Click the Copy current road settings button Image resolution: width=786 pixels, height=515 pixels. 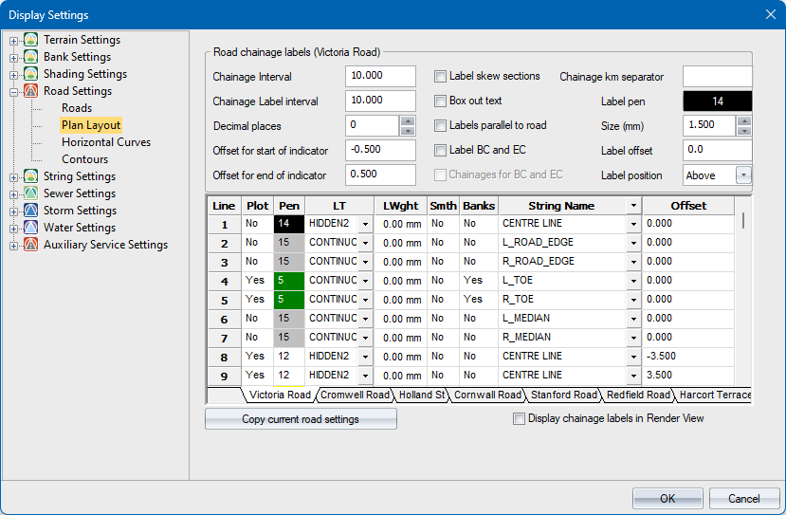click(x=301, y=419)
